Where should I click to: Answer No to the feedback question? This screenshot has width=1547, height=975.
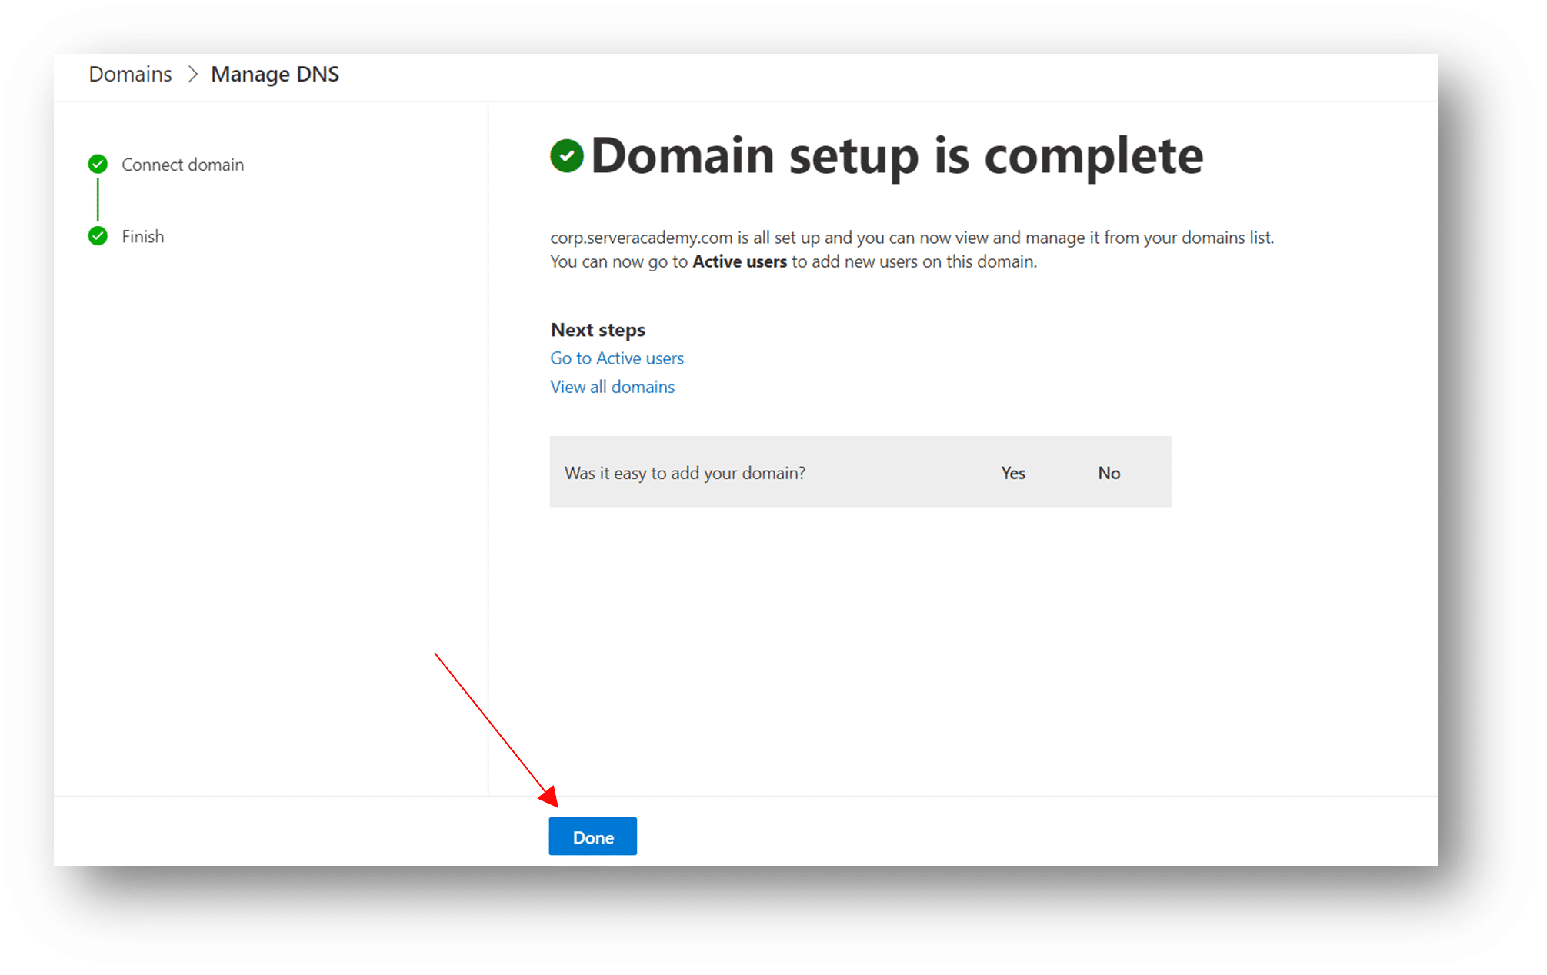tap(1108, 473)
